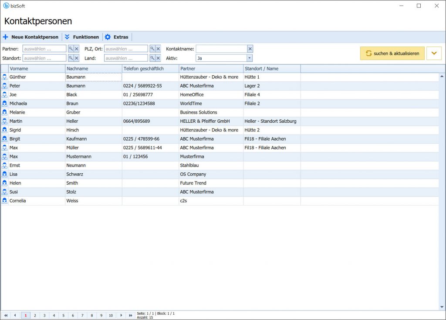This screenshot has height=320, width=446.
Task: Click into the Land selection field
Action: pyautogui.click(x=126, y=58)
